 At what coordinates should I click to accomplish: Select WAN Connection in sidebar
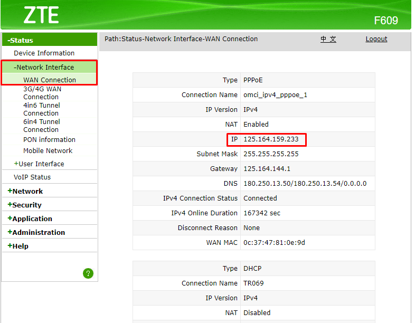coord(50,80)
